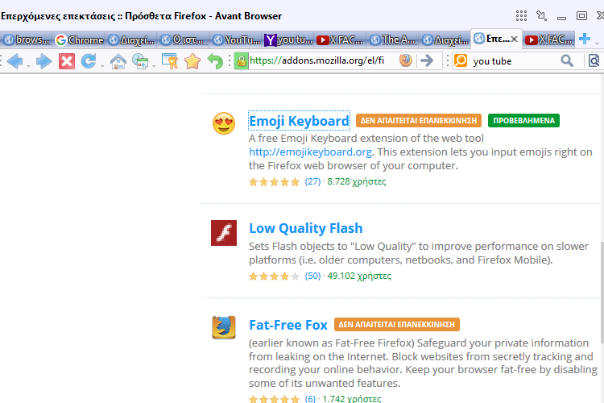Switch to the last 'X FAC...' YouTube tab
The height and width of the screenshot is (403, 604).
click(x=549, y=39)
